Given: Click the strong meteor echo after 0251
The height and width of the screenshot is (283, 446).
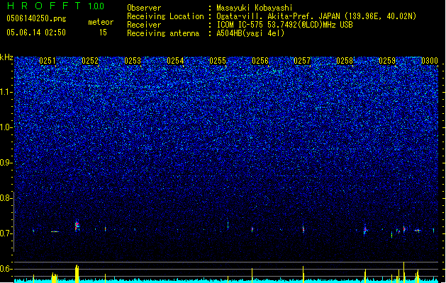Looking at the screenshot, I should [x=77, y=226].
